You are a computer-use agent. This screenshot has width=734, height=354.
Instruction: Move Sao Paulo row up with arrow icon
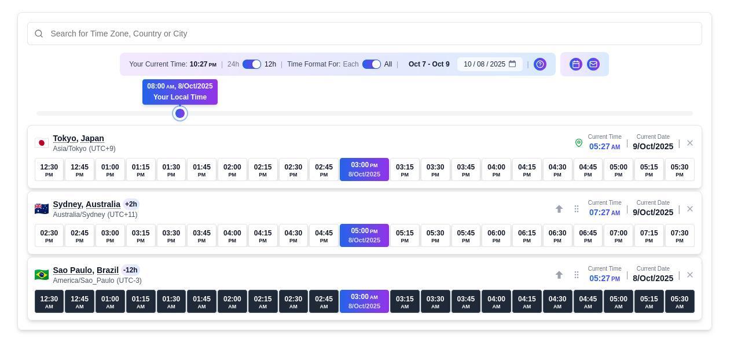point(559,275)
